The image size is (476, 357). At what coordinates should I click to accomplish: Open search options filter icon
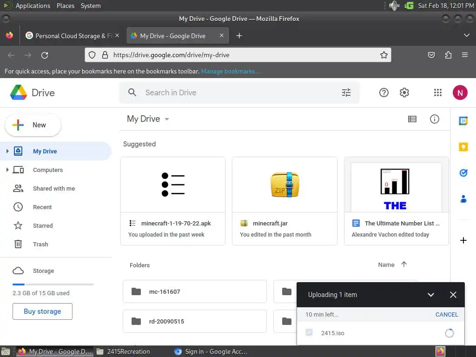coord(346,93)
